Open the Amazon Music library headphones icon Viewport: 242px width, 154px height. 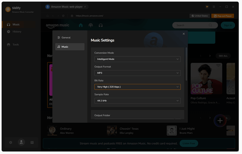click(x=101, y=25)
